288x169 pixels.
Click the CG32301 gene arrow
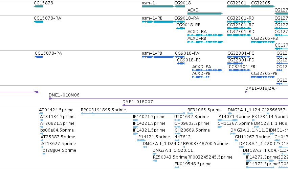(239, 6)
